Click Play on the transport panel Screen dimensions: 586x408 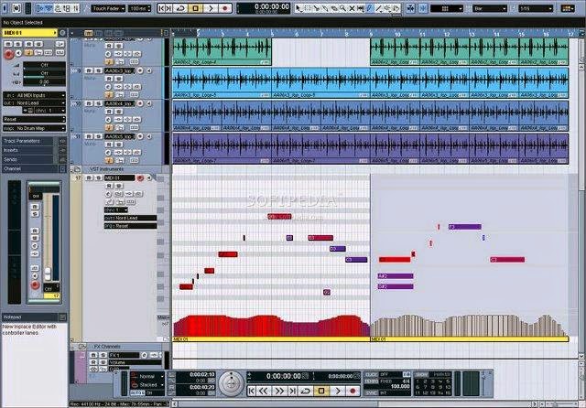tap(338, 391)
